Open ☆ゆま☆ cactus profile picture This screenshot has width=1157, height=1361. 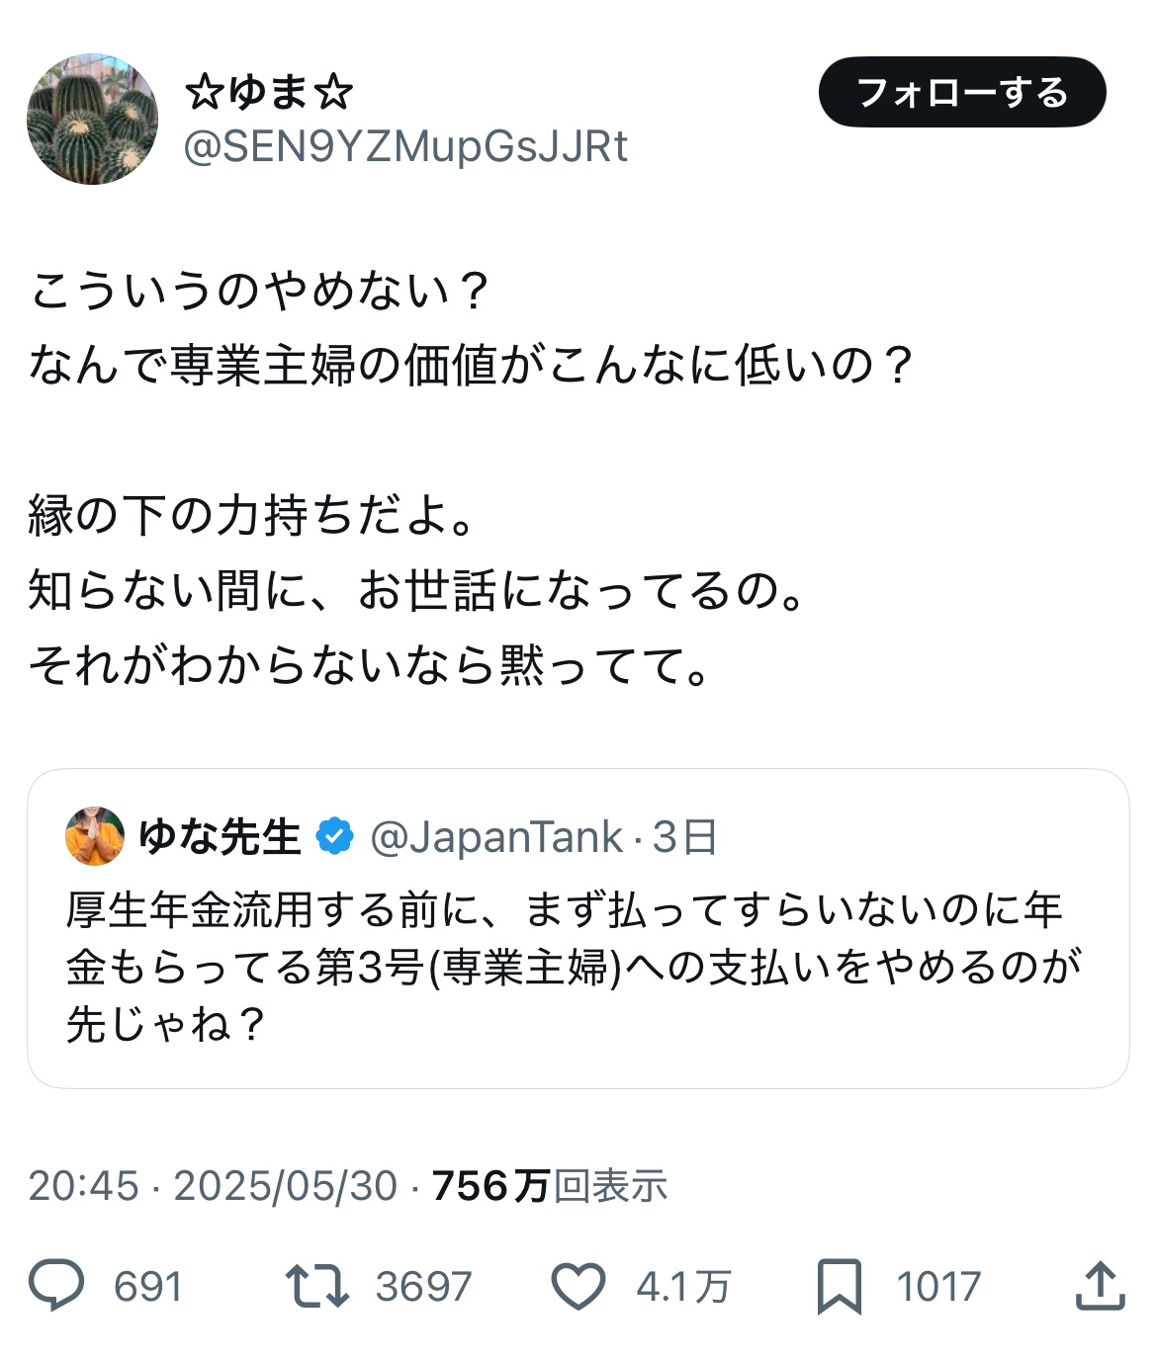(x=92, y=119)
